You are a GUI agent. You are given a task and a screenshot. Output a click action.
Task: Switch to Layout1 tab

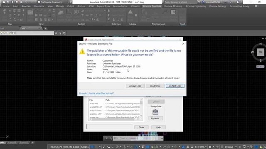pyautogui.click(x=12, y=142)
